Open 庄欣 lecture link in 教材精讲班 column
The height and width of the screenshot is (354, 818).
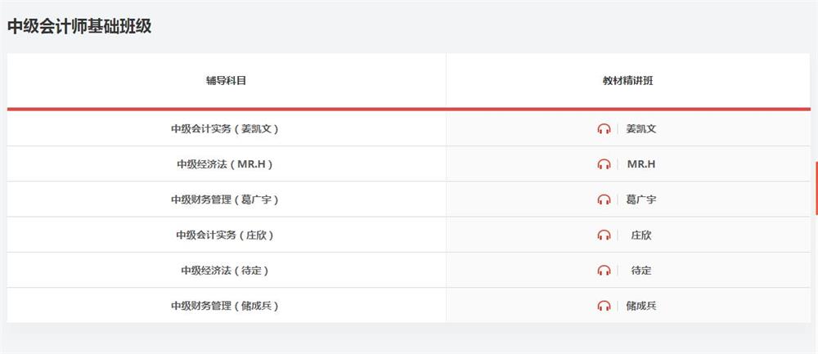641,235
